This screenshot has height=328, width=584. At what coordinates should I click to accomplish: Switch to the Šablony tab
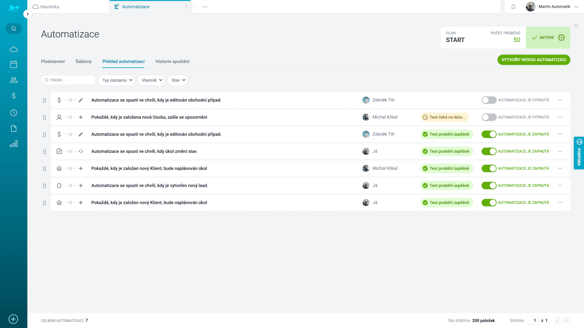83,61
